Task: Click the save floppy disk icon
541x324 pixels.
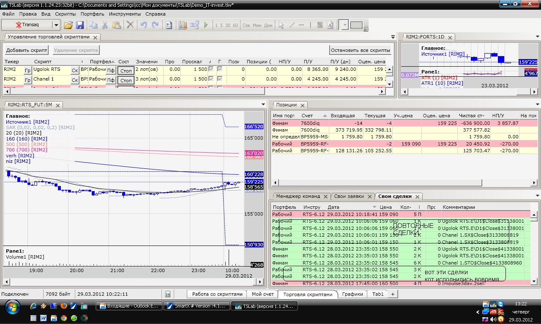Action: click(79, 25)
